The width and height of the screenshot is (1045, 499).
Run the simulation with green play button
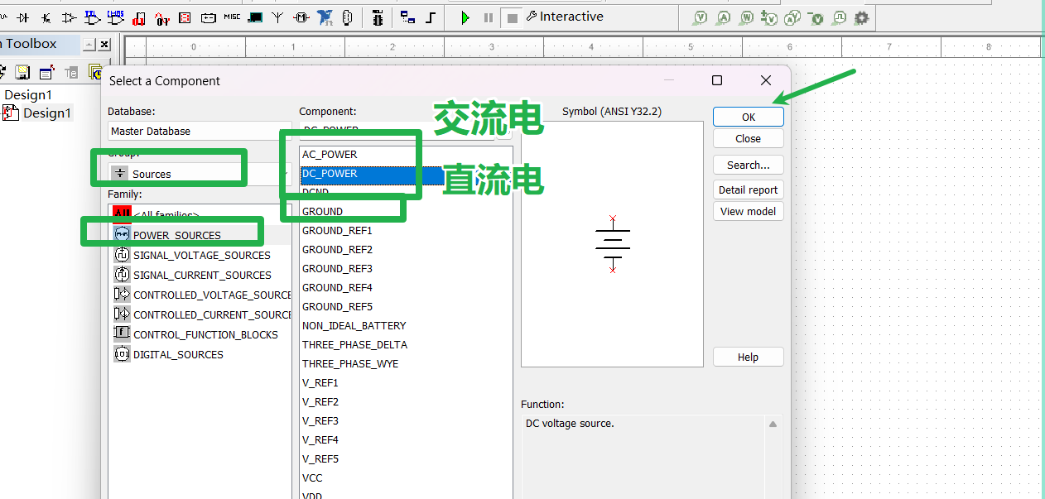pos(465,17)
